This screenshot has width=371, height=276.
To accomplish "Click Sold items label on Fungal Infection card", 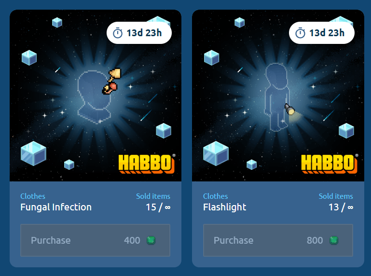I will pos(153,196).
